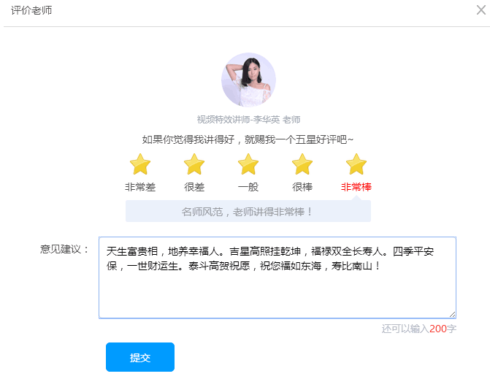
Task: Select the second star above 很差
Action: (194, 164)
